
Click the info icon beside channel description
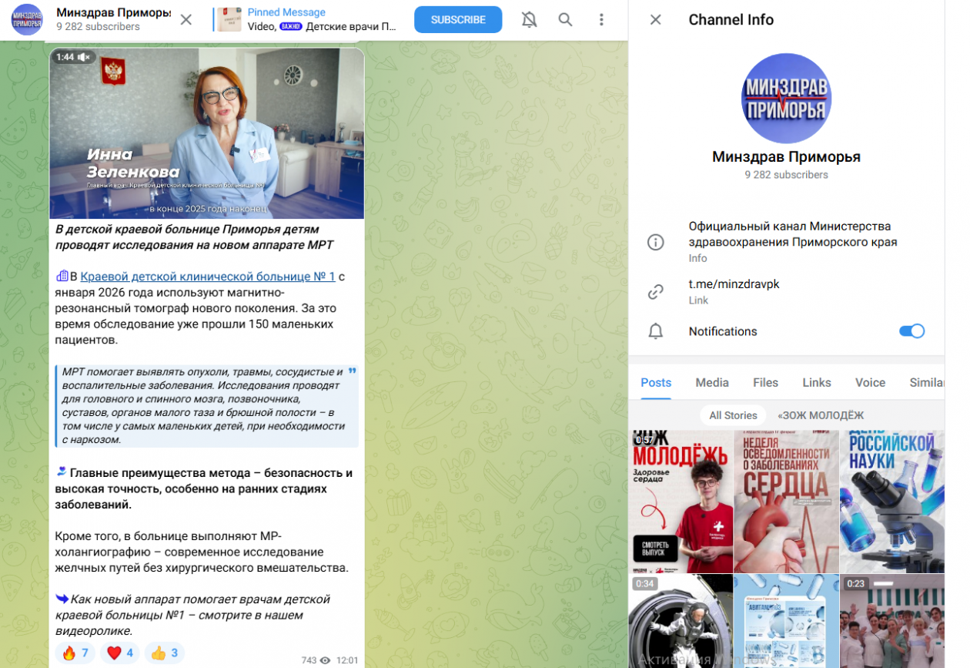[655, 242]
